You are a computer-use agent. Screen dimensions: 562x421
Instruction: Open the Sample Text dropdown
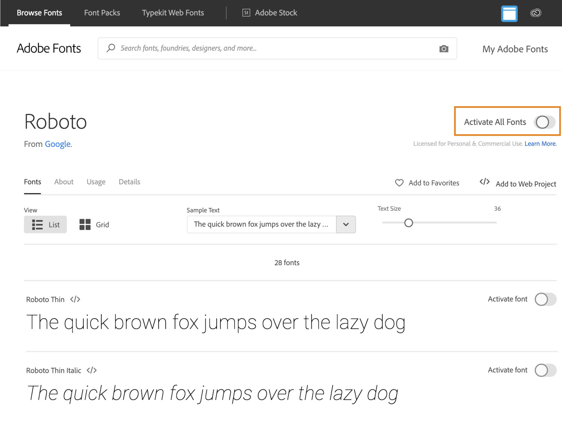point(346,224)
